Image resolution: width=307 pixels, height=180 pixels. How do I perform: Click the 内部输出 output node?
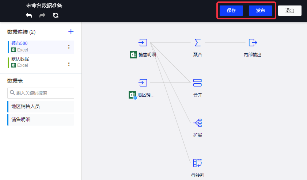click(x=253, y=43)
